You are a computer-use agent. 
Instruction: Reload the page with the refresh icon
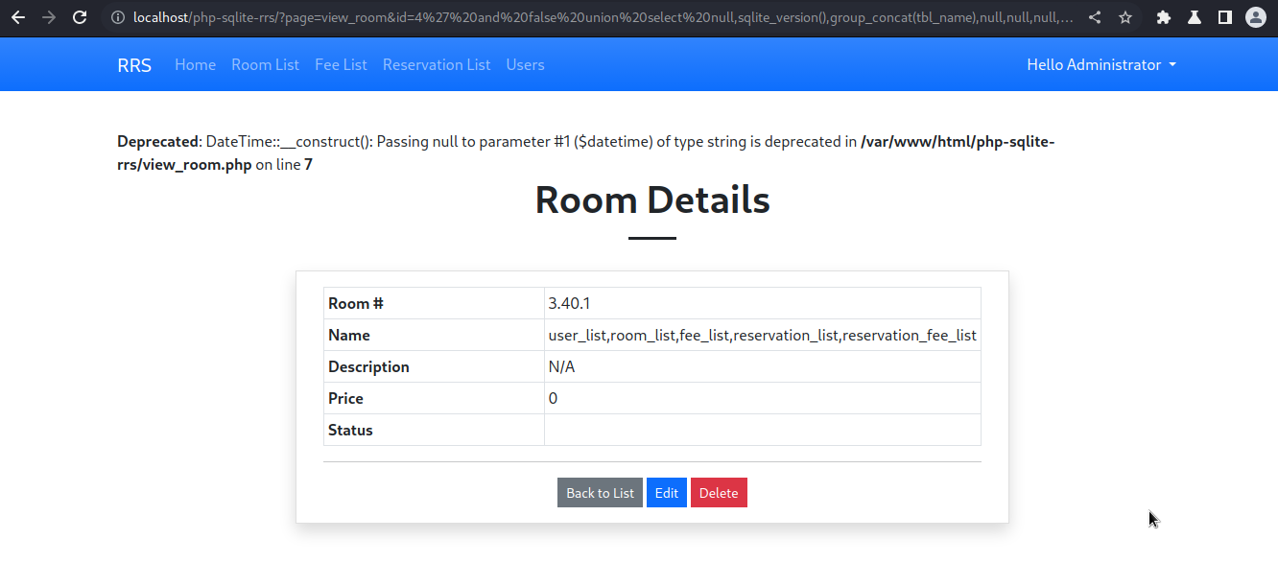click(x=81, y=17)
